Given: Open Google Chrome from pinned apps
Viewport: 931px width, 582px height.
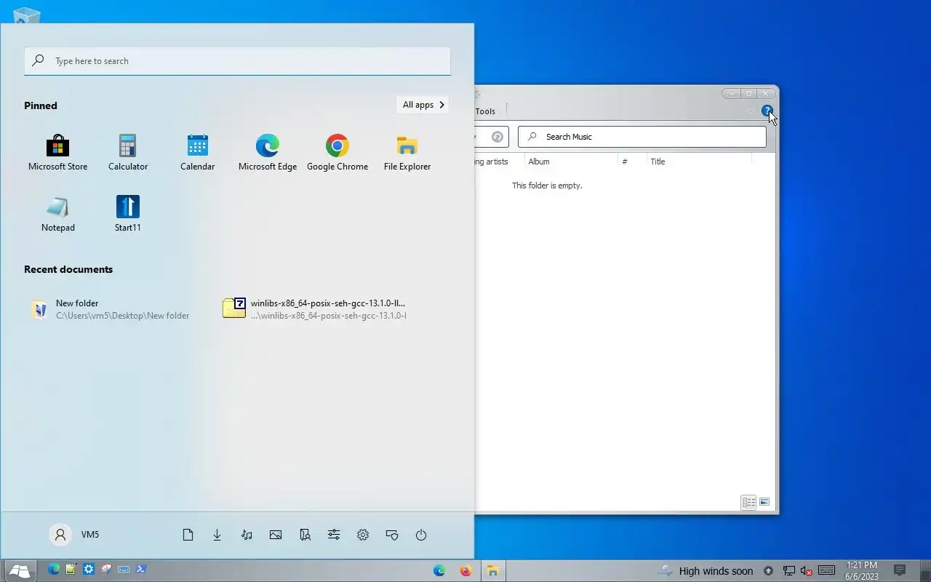Looking at the screenshot, I should (x=337, y=153).
